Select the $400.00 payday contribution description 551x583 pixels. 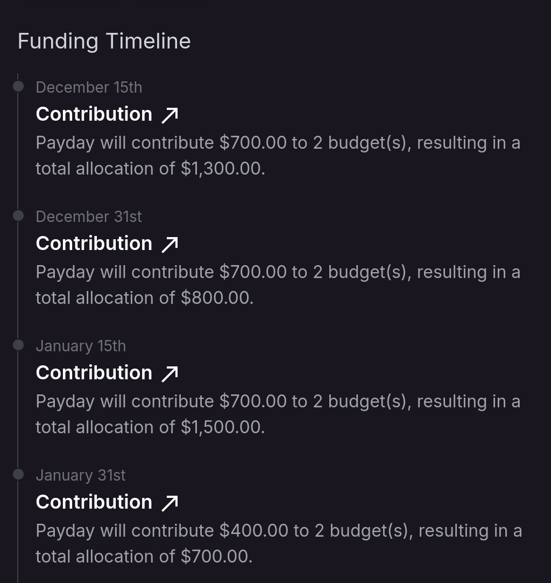click(278, 544)
